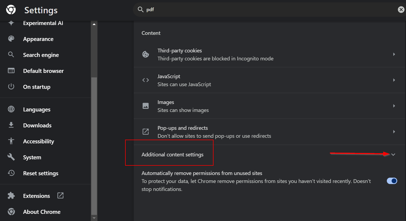Click the Downloads arrow icon
Viewport: 406px width, 221px height.
click(x=11, y=125)
